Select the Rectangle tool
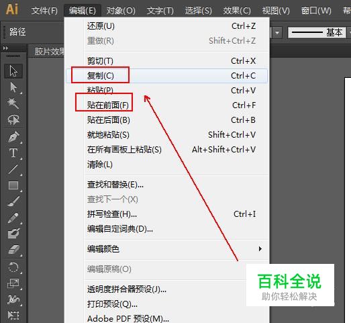 pos(13,185)
